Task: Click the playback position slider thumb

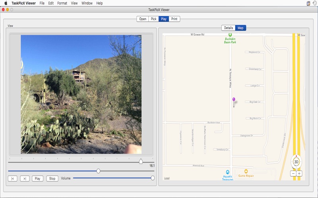Action: pyautogui.click(x=98, y=171)
